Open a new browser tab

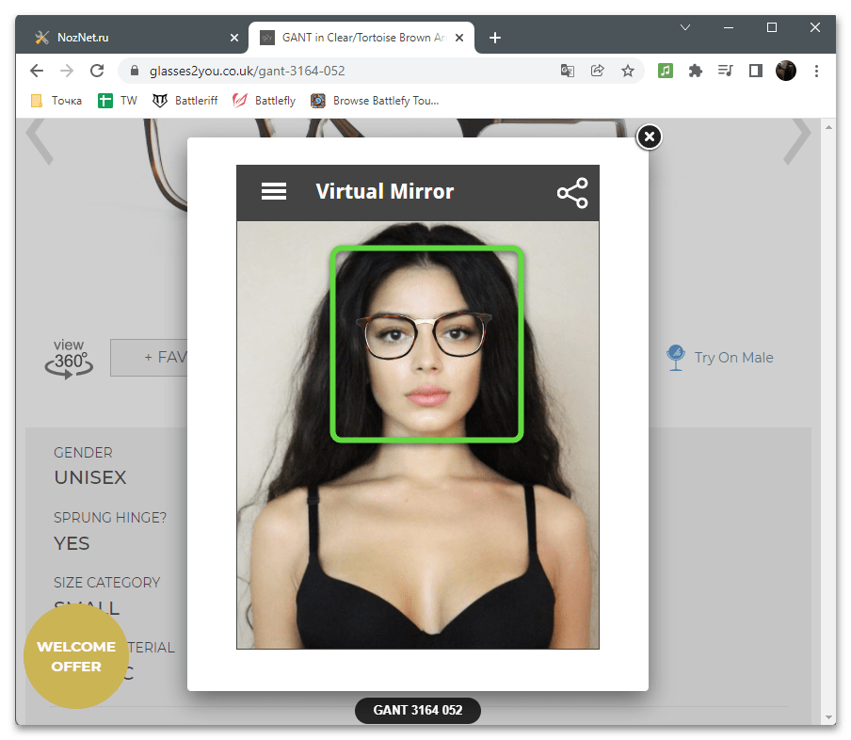tap(495, 38)
